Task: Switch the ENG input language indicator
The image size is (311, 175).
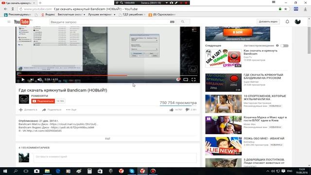Action: [290, 171]
